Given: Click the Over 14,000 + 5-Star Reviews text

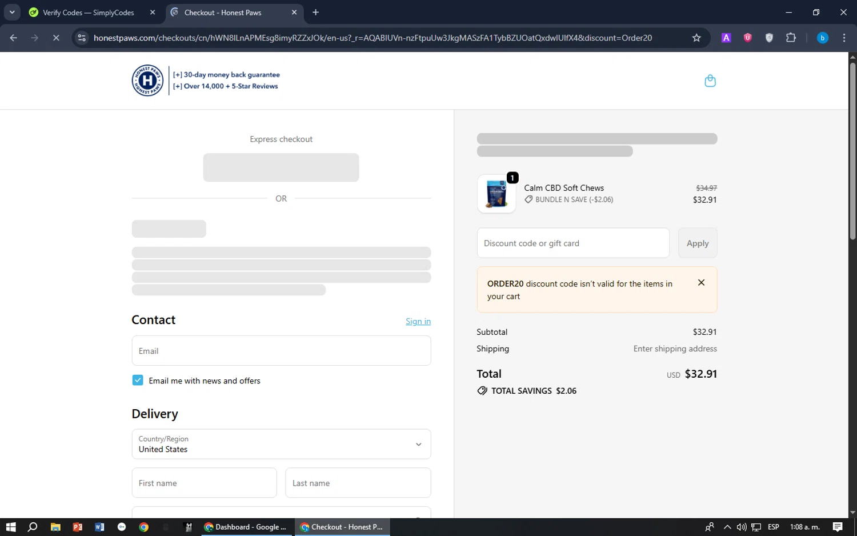Looking at the screenshot, I should point(225,86).
